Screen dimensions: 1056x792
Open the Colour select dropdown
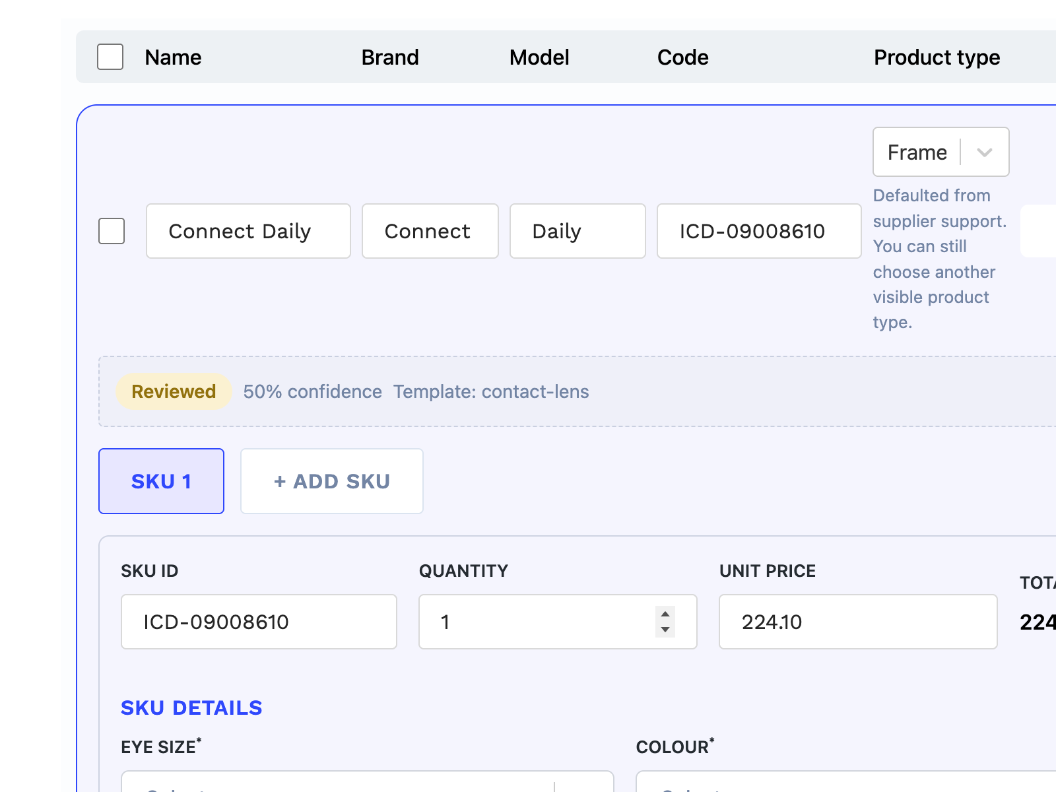[846, 782]
